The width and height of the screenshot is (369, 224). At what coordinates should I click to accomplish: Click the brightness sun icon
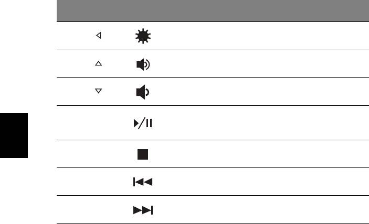(x=143, y=37)
